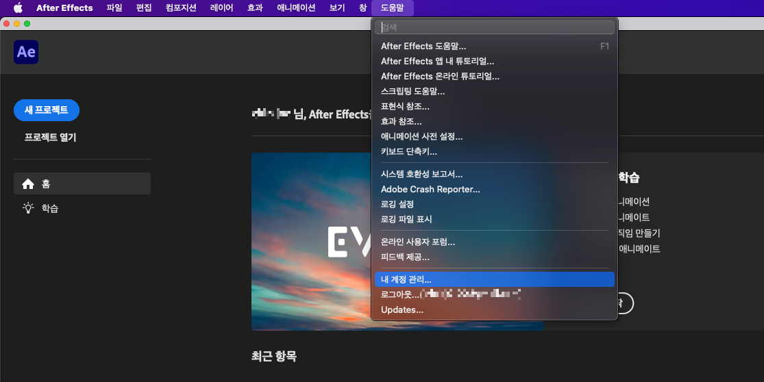Screen dimensions: 764x382
Task: Select the home icon in sidebar
Action: pyautogui.click(x=28, y=183)
